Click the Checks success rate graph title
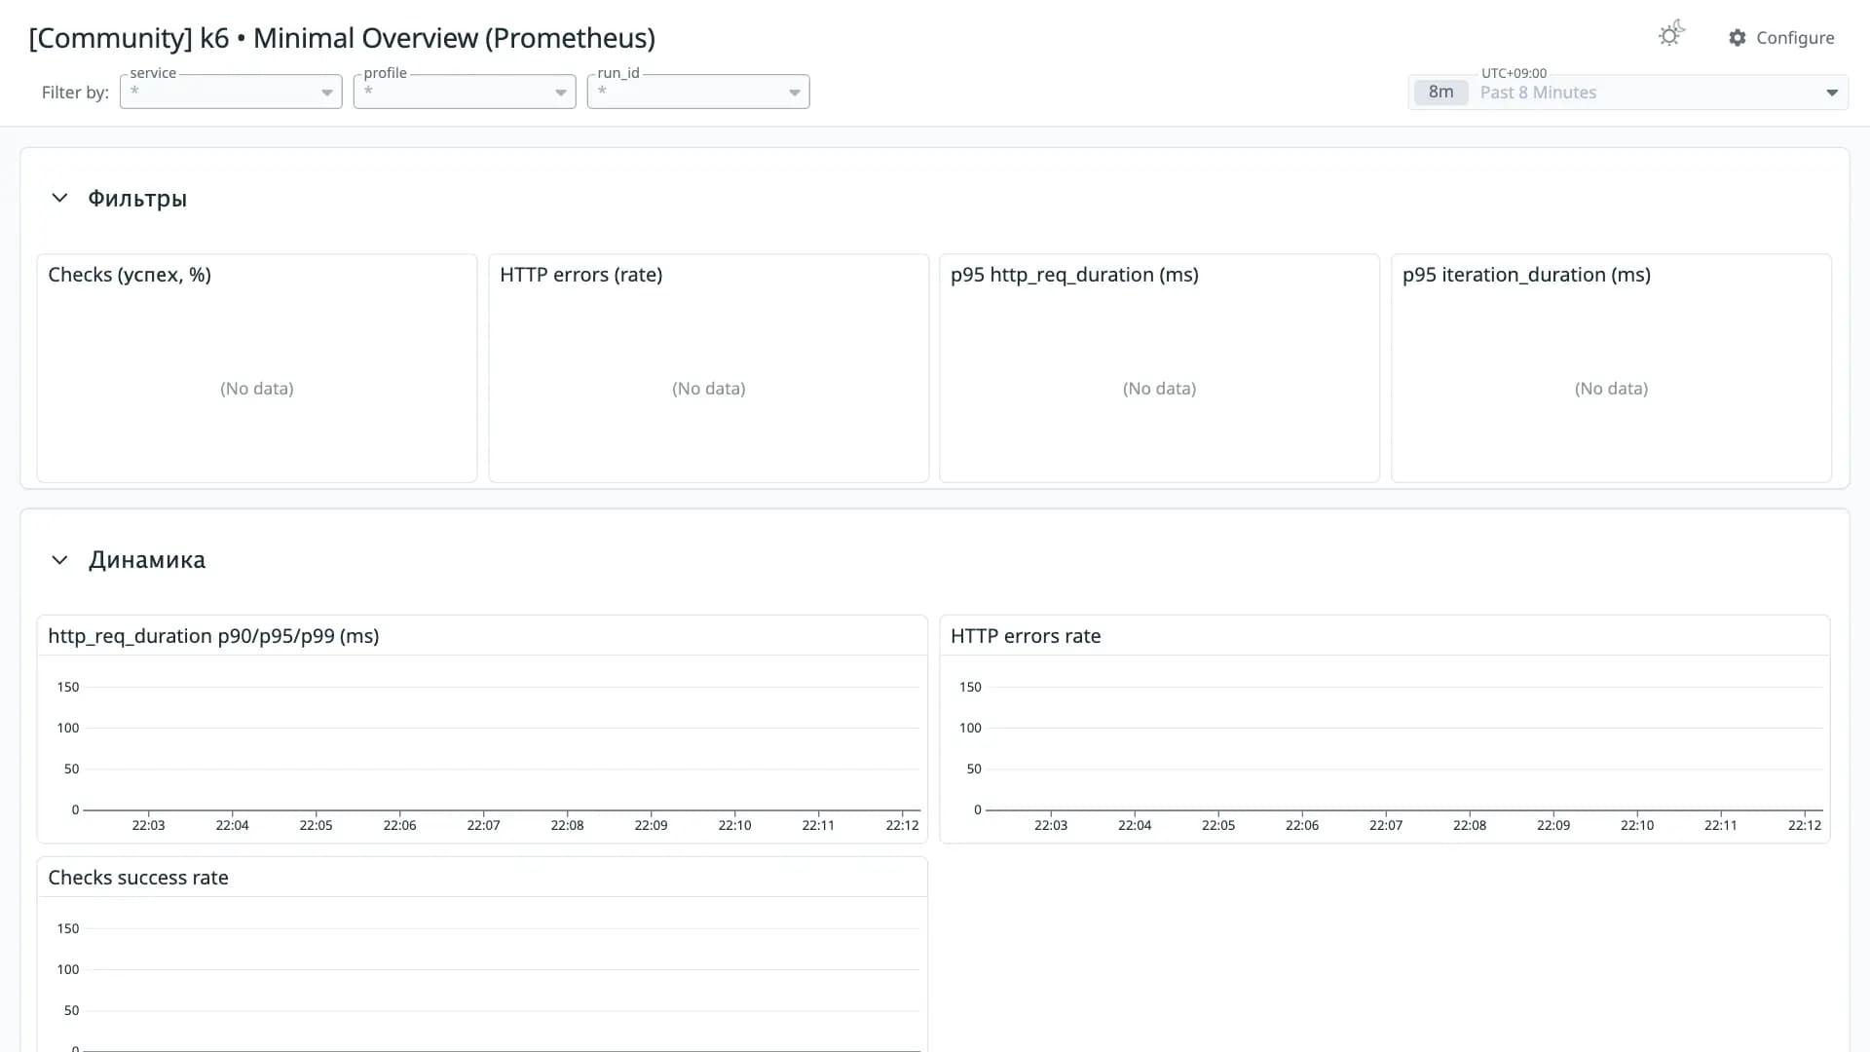The width and height of the screenshot is (1870, 1052). pos(138,878)
